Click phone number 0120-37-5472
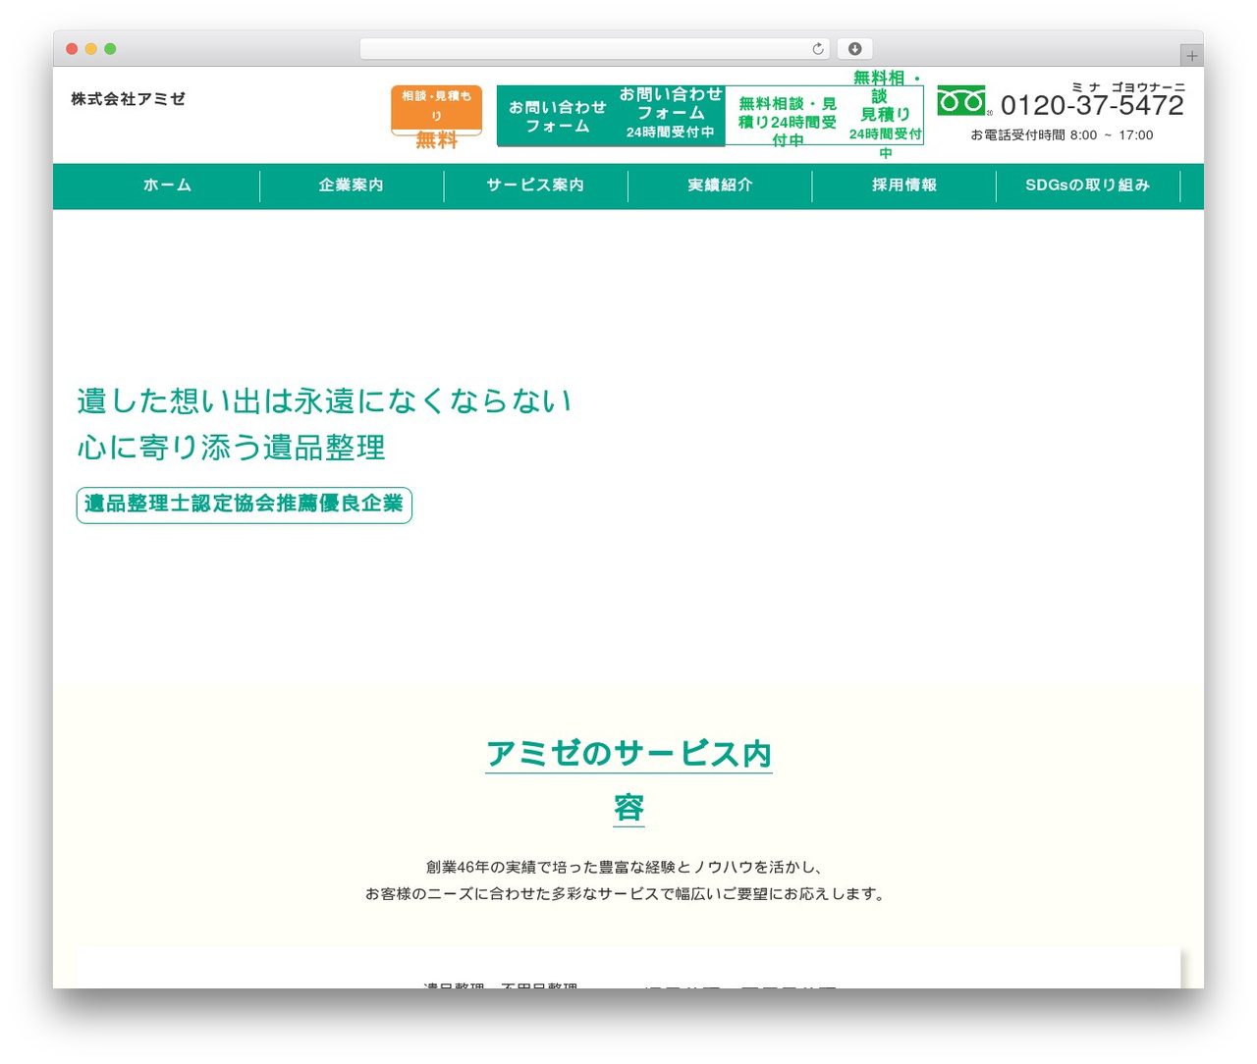Image resolution: width=1257 pixels, height=1064 pixels. click(1092, 106)
